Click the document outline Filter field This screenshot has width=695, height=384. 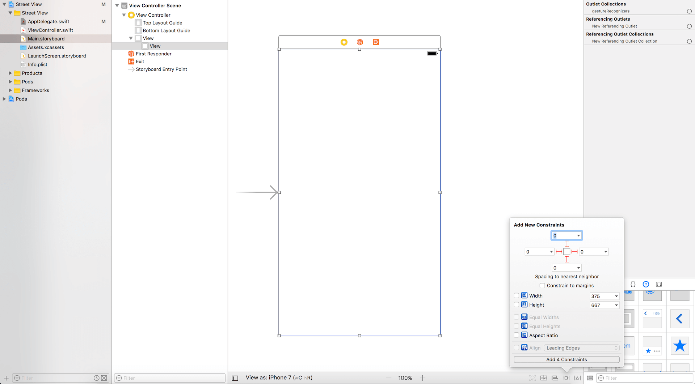click(x=170, y=378)
